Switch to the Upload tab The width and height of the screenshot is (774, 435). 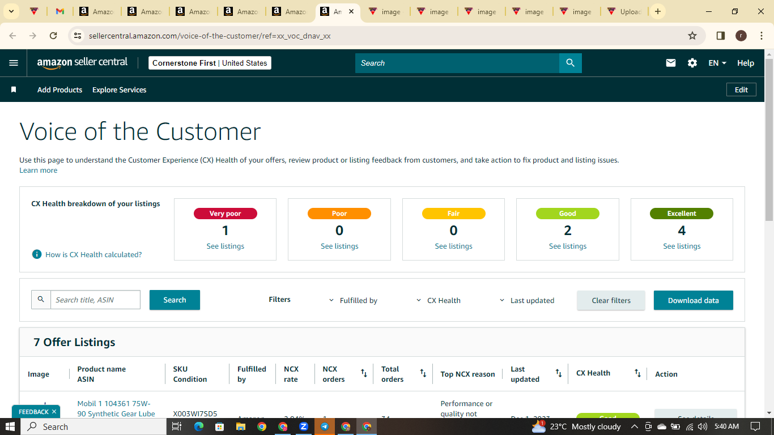pyautogui.click(x=624, y=11)
